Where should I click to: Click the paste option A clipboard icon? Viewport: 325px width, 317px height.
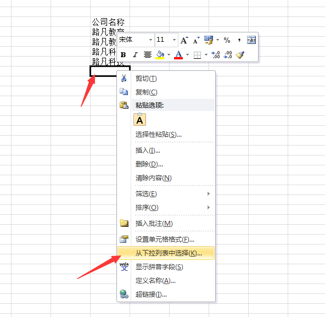(x=139, y=120)
